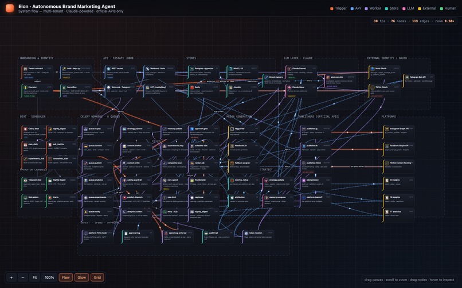
Task: Click the content.drafter node title
Action: click(x=134, y=146)
